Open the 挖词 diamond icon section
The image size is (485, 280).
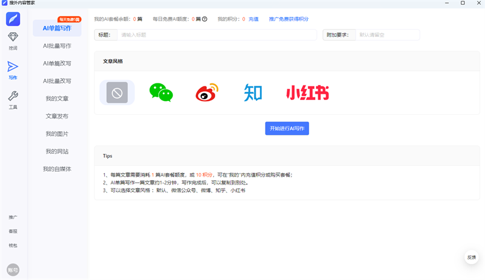coord(13,42)
